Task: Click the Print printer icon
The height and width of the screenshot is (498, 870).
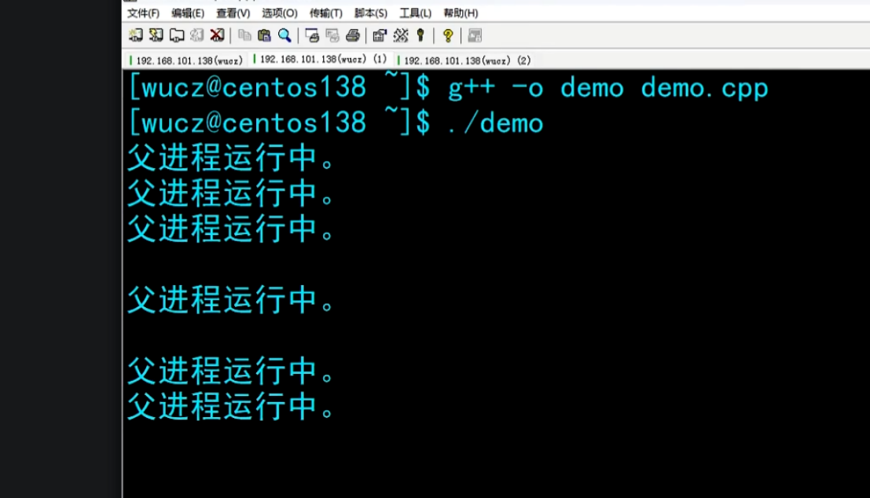Action: tap(352, 35)
